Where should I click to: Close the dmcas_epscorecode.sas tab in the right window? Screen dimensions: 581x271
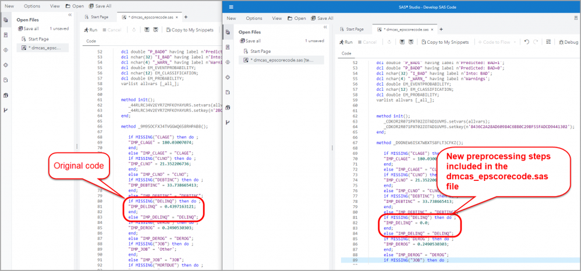(433, 29)
